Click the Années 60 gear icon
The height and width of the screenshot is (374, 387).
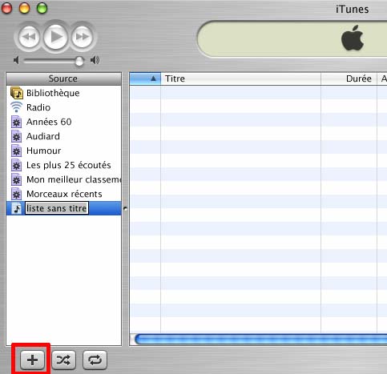pos(16,122)
